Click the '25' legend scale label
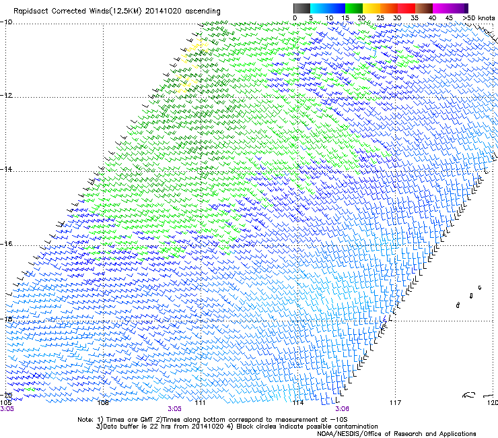This screenshot has width=498, height=438. pyautogui.click(x=380, y=18)
